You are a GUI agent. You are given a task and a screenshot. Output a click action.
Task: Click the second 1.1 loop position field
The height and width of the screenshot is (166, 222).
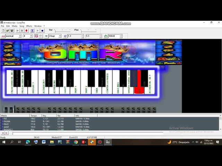93,36
